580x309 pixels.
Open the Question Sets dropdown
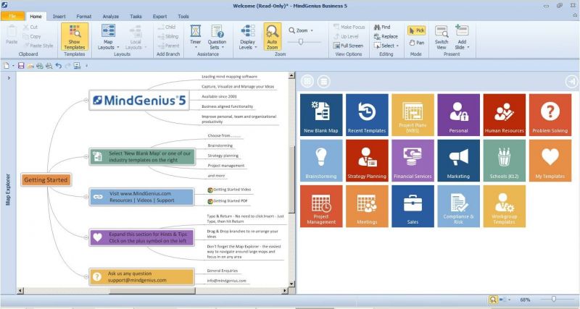click(x=217, y=37)
